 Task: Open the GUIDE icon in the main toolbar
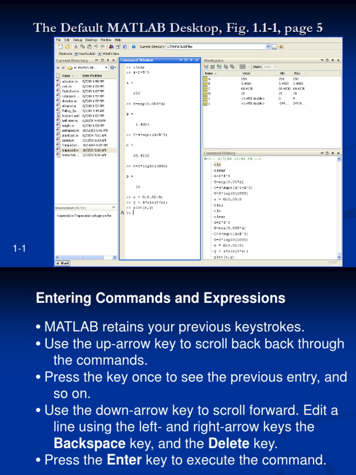click(118, 47)
